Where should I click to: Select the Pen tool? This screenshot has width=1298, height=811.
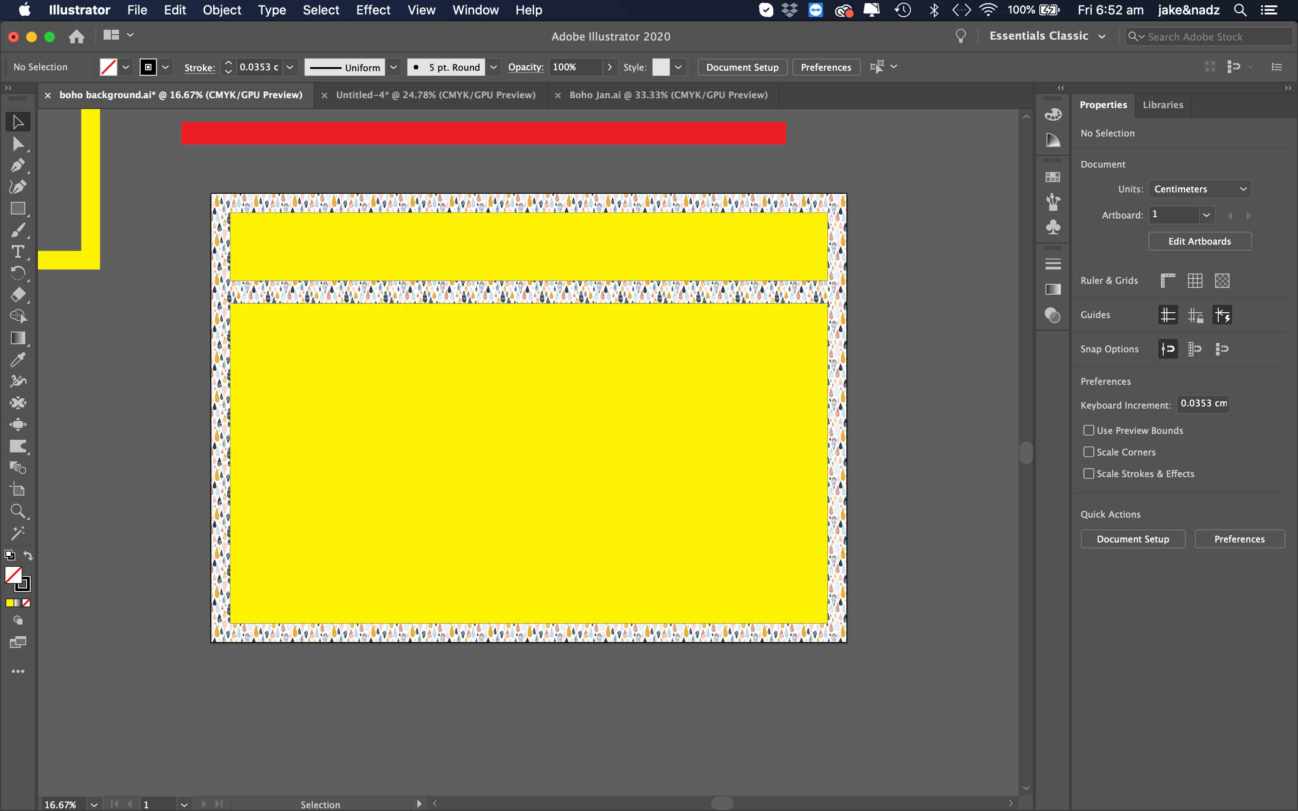coord(17,165)
